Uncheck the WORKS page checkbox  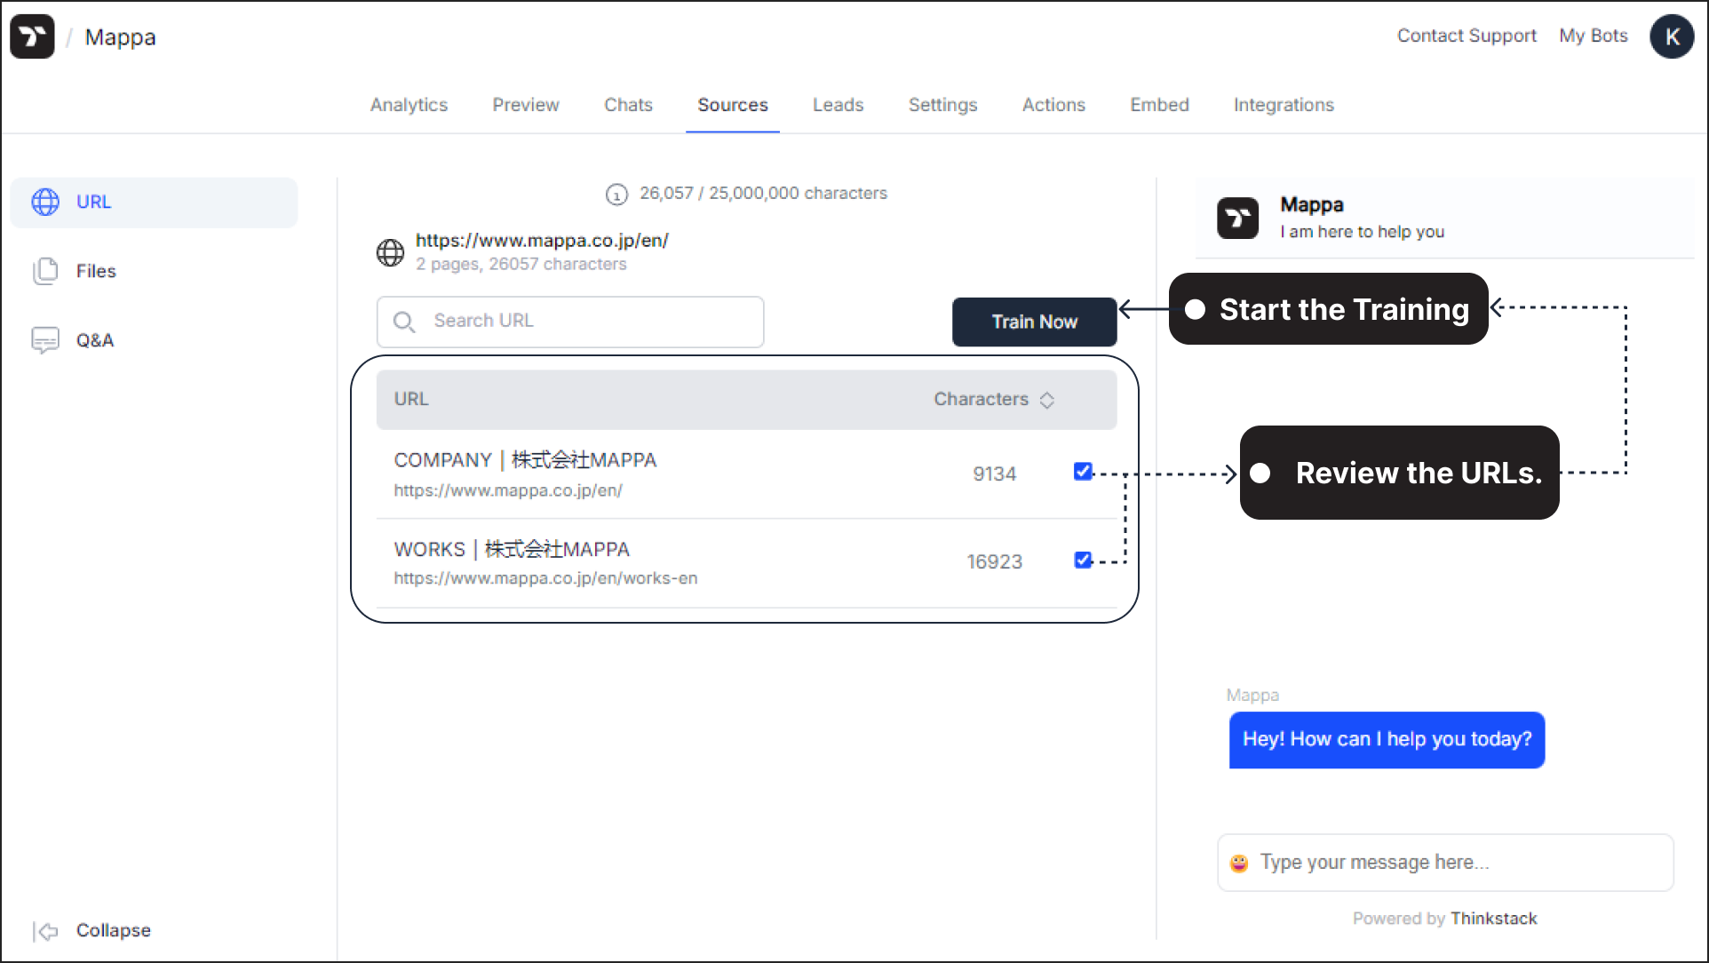click(x=1082, y=560)
